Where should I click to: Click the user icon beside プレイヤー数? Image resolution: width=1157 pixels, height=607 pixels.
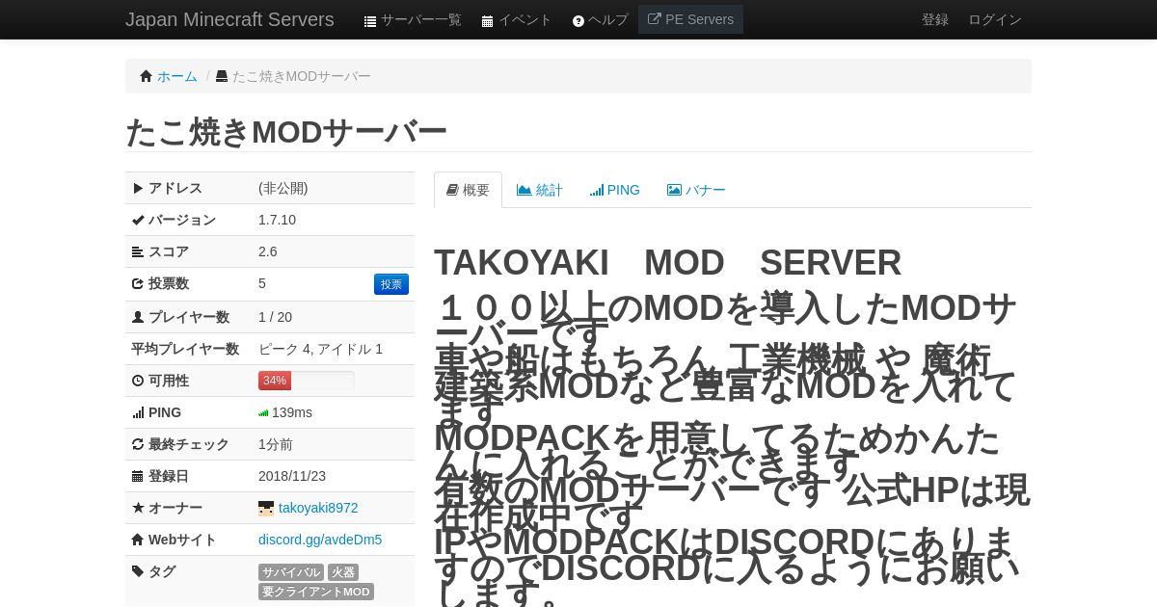click(x=138, y=317)
